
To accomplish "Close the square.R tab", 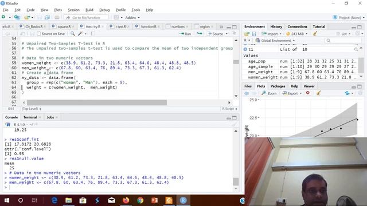I will pyautogui.click(x=73, y=27).
